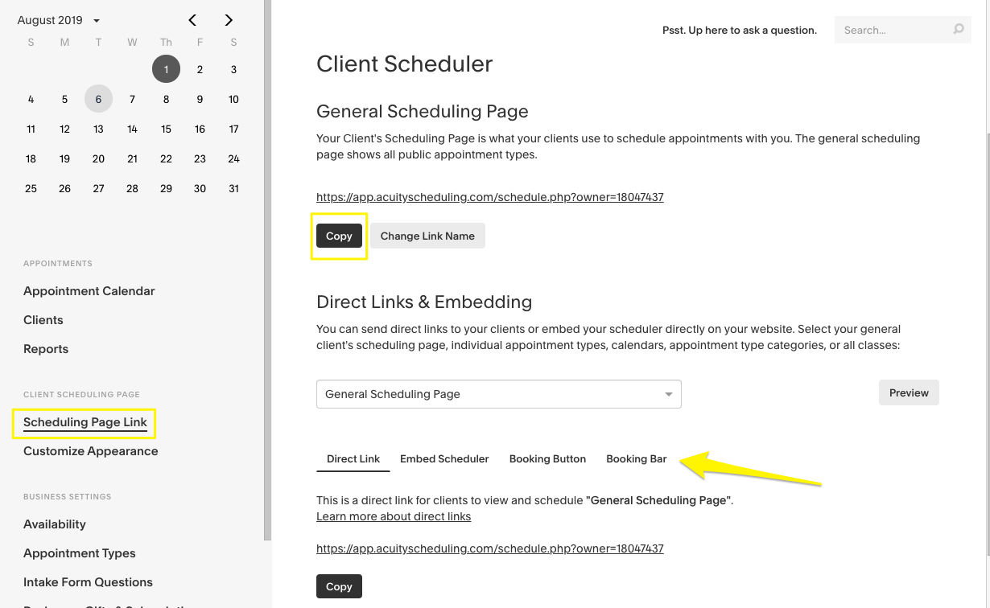Open the Booking Button tab
This screenshot has height=608, width=990.
click(547, 459)
